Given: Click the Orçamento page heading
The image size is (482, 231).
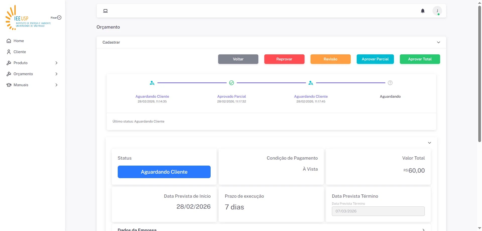Looking at the screenshot, I should click(x=108, y=27).
